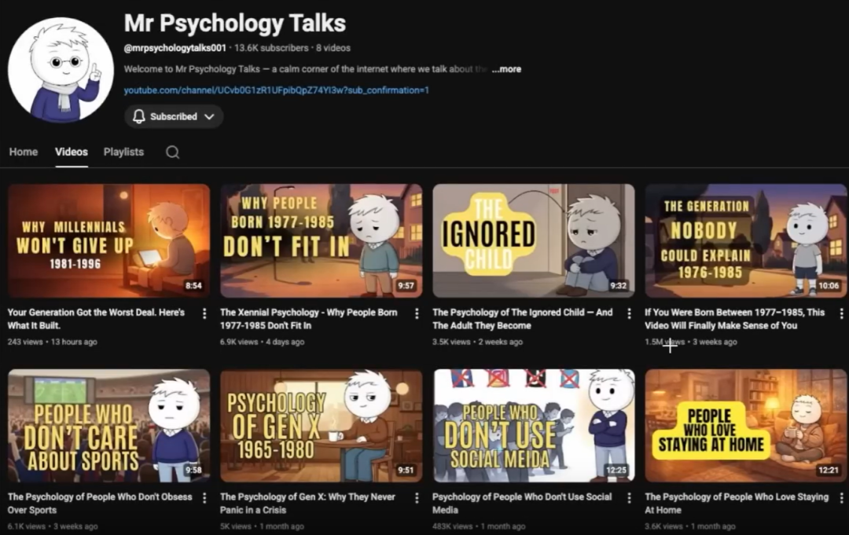Click the 8:54 duration badge
The height and width of the screenshot is (535, 849).
pyautogui.click(x=193, y=286)
